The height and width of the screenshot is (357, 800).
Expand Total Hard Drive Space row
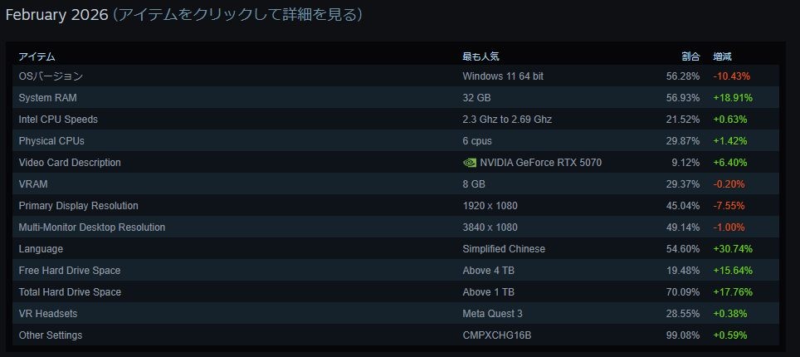(x=70, y=292)
